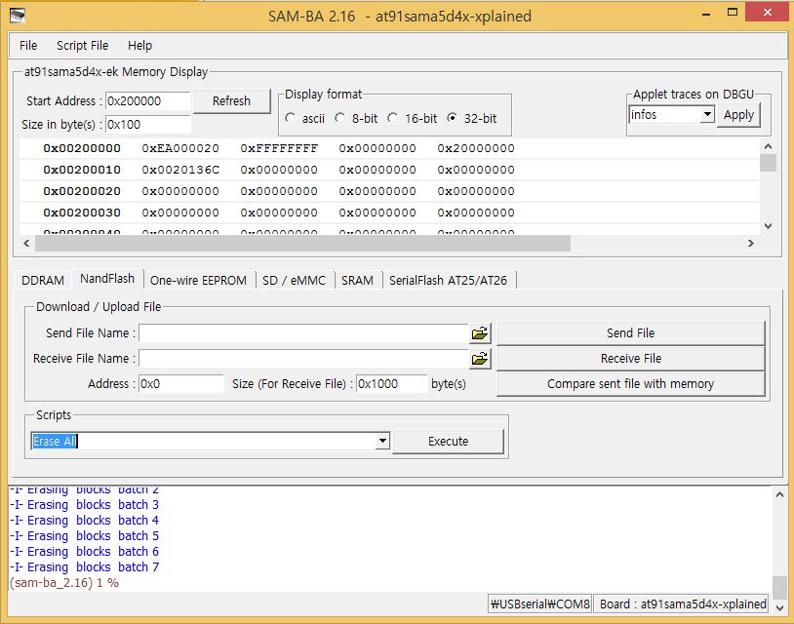Open the SD / eMMC tab
The height and width of the screenshot is (624, 794).
tap(294, 280)
